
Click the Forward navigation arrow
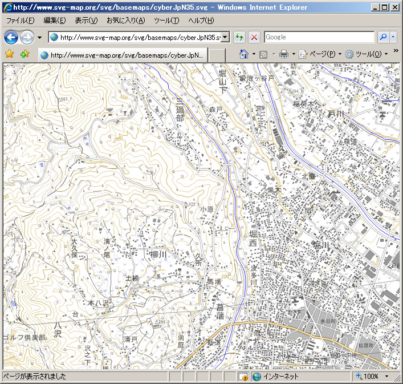(26, 38)
